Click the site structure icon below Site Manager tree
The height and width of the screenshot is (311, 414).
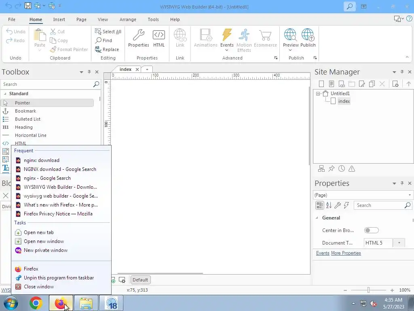click(x=321, y=169)
